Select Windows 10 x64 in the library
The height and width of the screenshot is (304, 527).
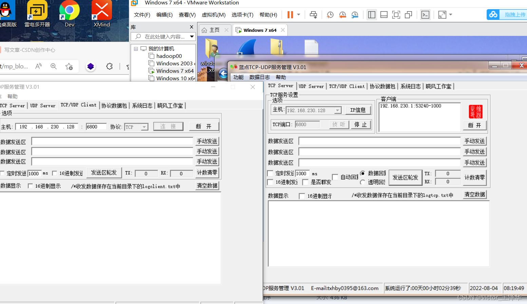point(174,78)
